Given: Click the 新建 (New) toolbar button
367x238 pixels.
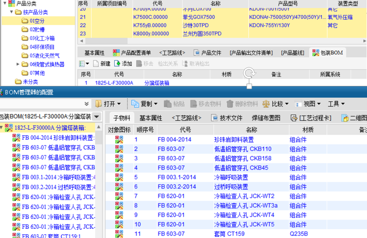Looking at the screenshot, I should pyautogui.click(x=101, y=64).
